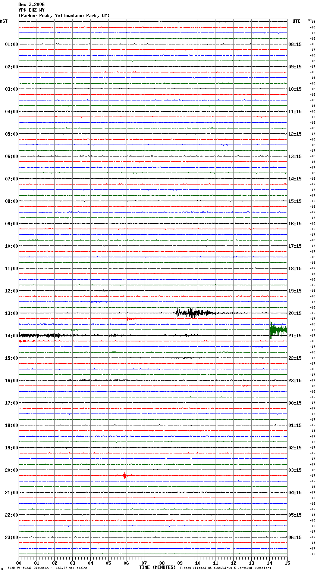
Task: Click the "UTC" time zone label
Action: 296,21
